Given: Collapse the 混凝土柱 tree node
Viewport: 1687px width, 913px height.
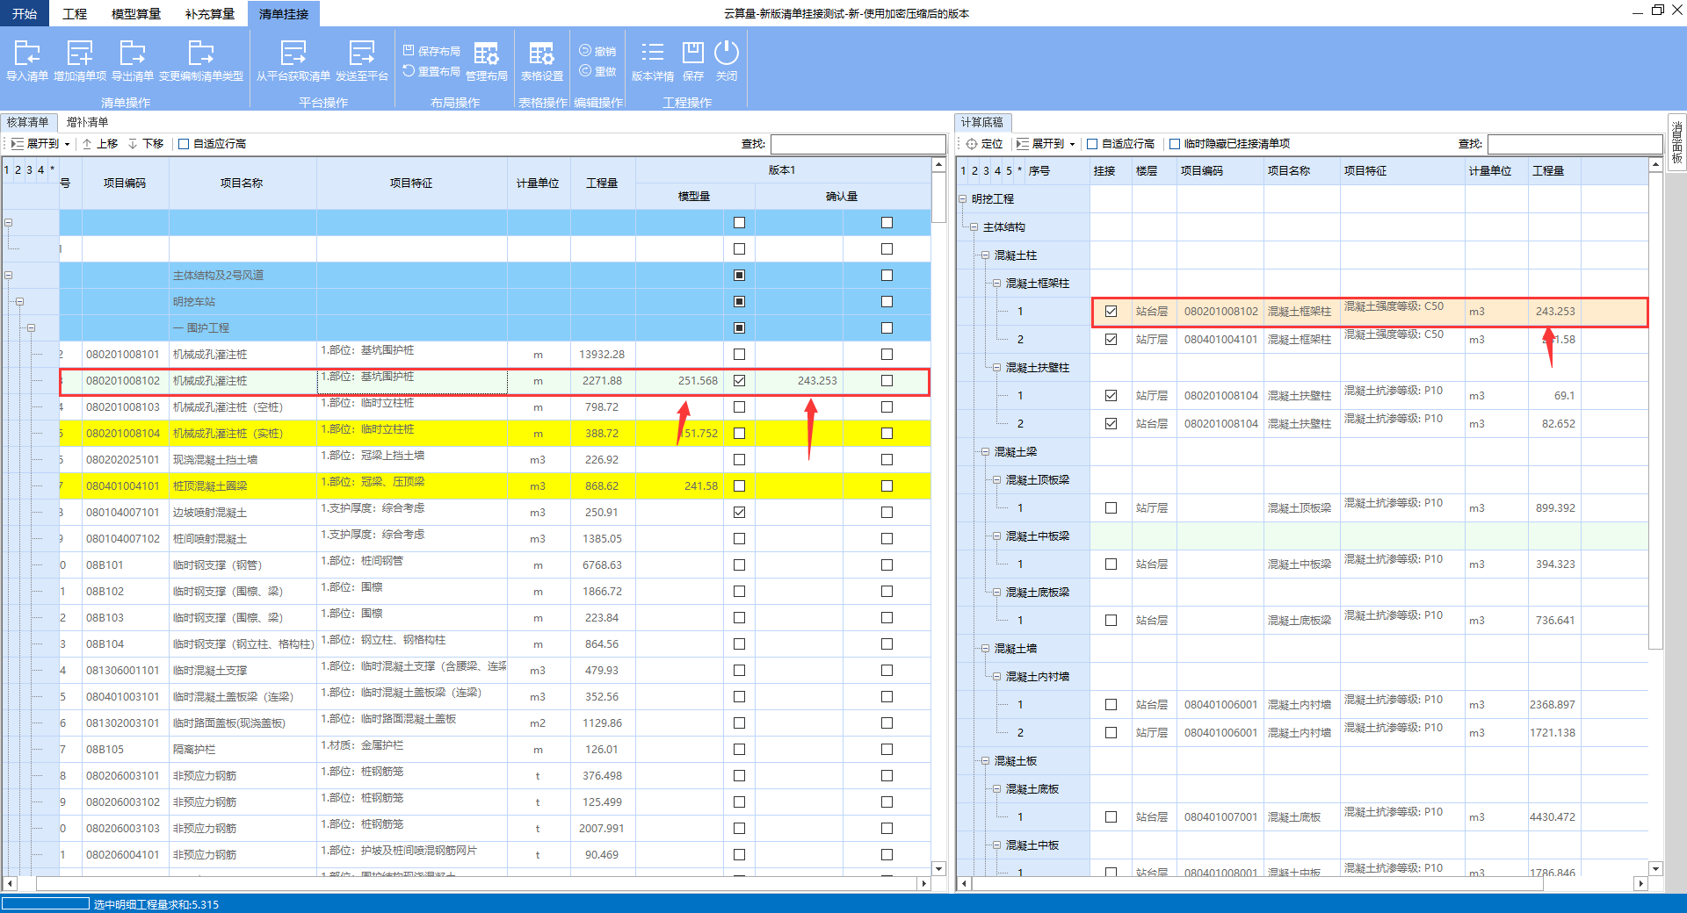Looking at the screenshot, I should point(985,255).
